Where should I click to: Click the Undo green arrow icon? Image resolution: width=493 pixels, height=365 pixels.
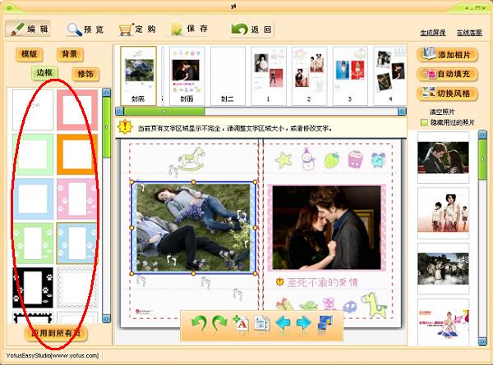tap(199, 323)
